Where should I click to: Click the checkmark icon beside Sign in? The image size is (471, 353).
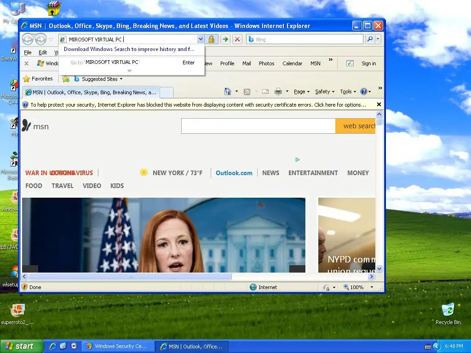tap(350, 63)
